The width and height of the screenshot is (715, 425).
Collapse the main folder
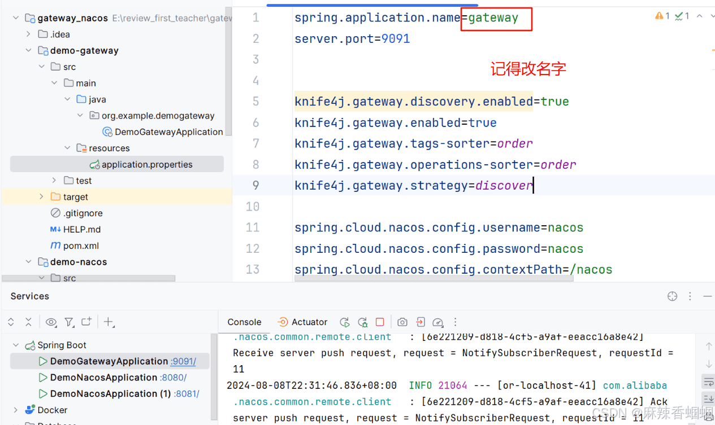pyautogui.click(x=54, y=83)
